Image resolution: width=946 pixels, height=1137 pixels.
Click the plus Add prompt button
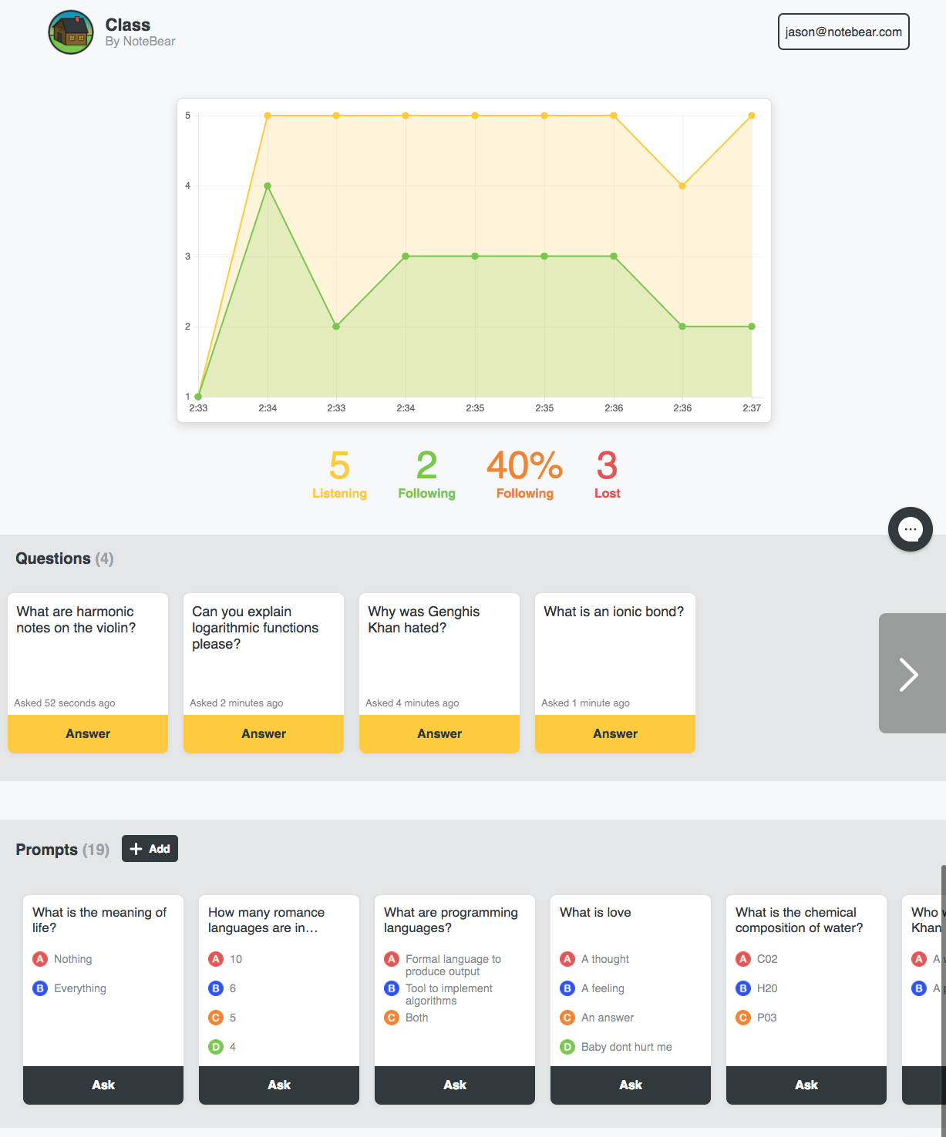coord(150,849)
